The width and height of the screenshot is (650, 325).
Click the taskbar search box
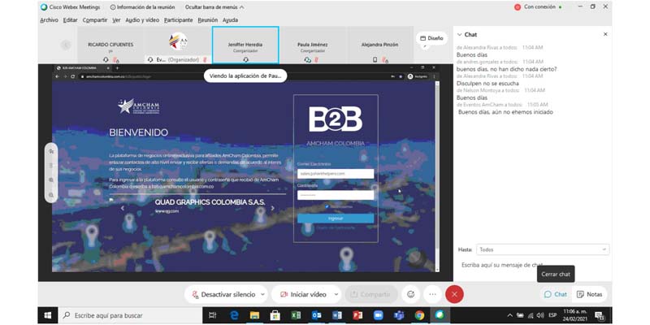[130, 315]
